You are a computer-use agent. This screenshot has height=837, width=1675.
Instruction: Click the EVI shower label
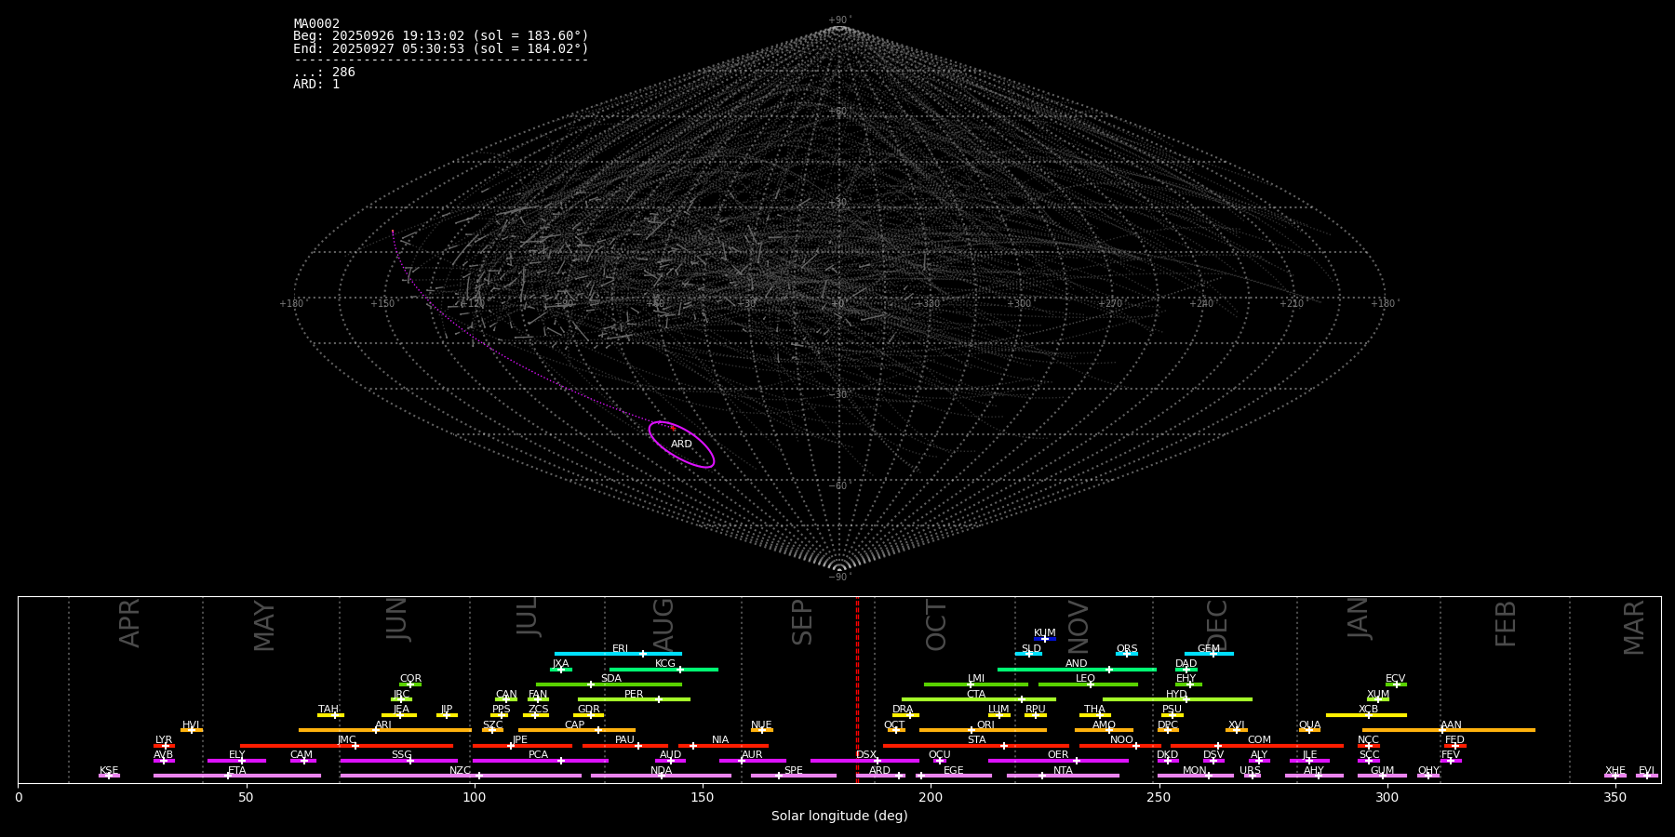point(1646,771)
